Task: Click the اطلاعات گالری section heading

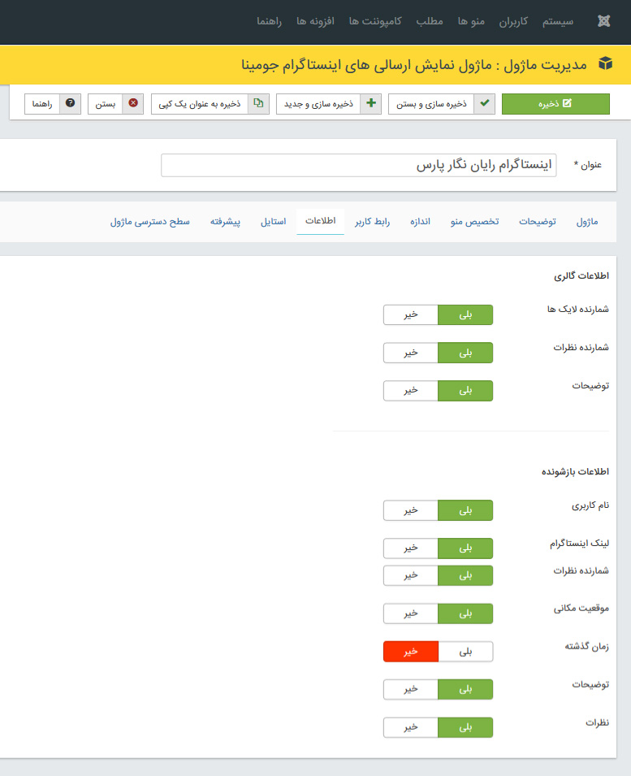Action: pyautogui.click(x=581, y=275)
